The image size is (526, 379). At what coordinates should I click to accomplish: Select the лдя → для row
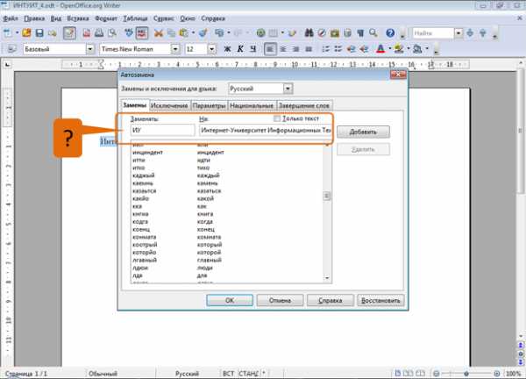coord(226,275)
